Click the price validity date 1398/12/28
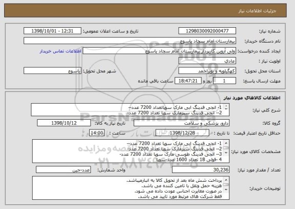295x209 pixels. (x=182, y=133)
